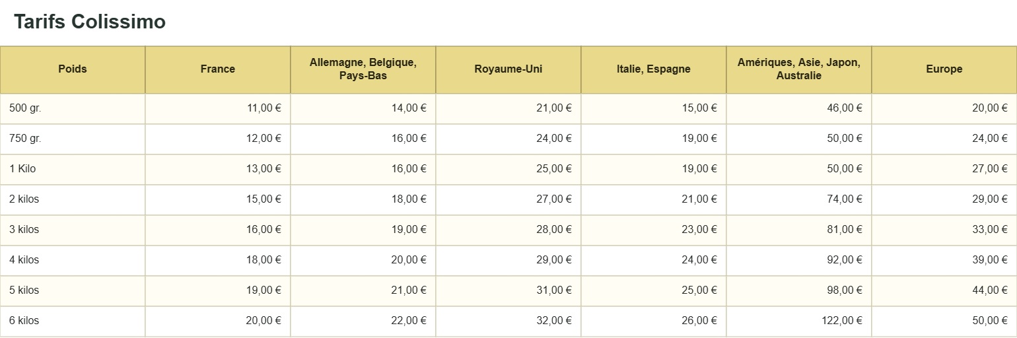
Task: Select the "France" column header
Action: coord(218,69)
